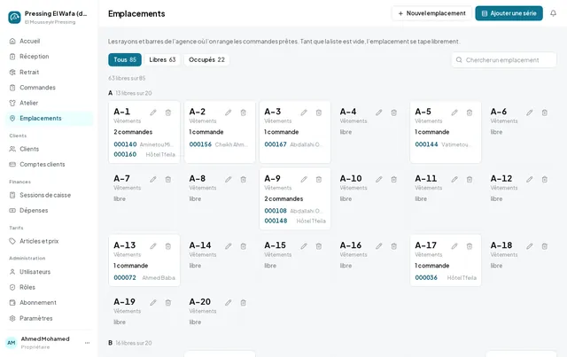Open the Pressing El Wafa logo icon
Screen dimensions: 567x357
(14, 17)
